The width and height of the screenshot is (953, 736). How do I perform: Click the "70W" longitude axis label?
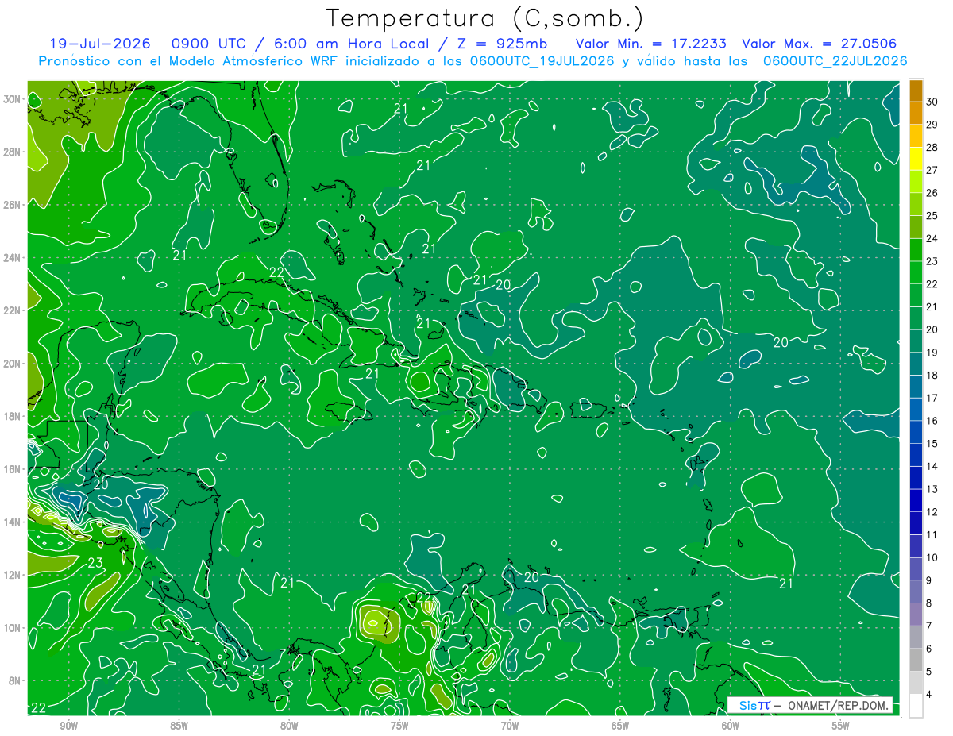(x=510, y=726)
